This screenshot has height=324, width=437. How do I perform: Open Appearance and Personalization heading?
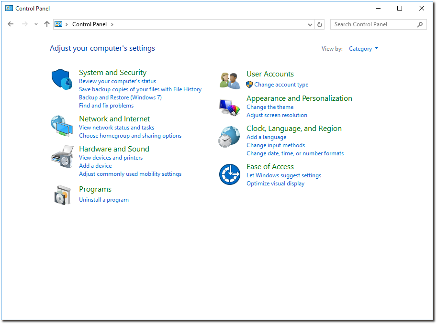click(x=299, y=98)
